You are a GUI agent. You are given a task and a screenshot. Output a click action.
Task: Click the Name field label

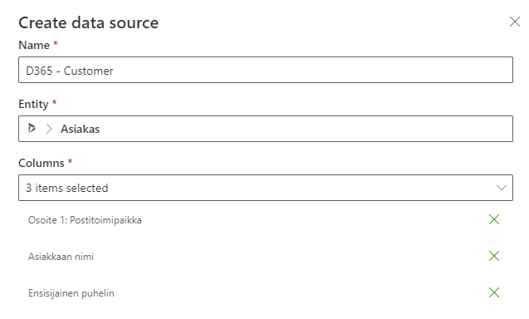[x=34, y=45]
